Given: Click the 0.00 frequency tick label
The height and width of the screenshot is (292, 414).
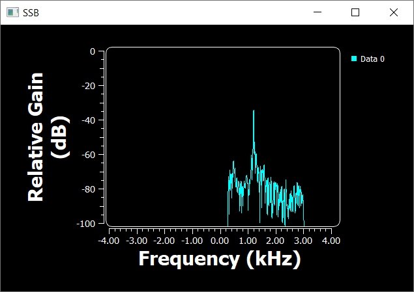Looking at the screenshot, I should point(220,241).
